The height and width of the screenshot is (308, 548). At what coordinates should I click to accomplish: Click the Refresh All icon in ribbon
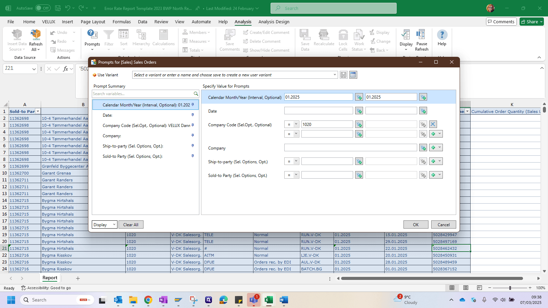pos(36,35)
